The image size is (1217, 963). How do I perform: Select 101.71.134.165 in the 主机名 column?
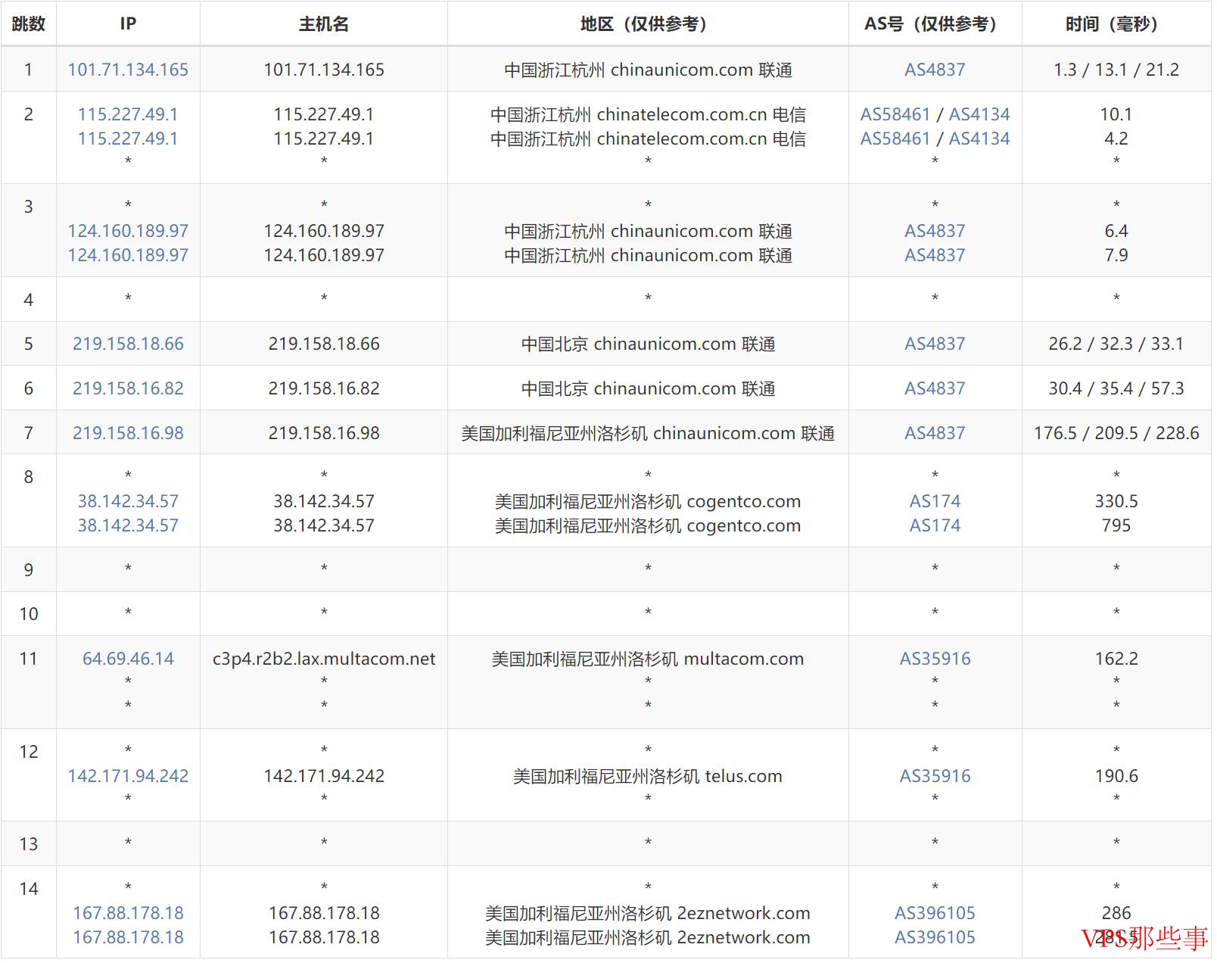coord(324,70)
